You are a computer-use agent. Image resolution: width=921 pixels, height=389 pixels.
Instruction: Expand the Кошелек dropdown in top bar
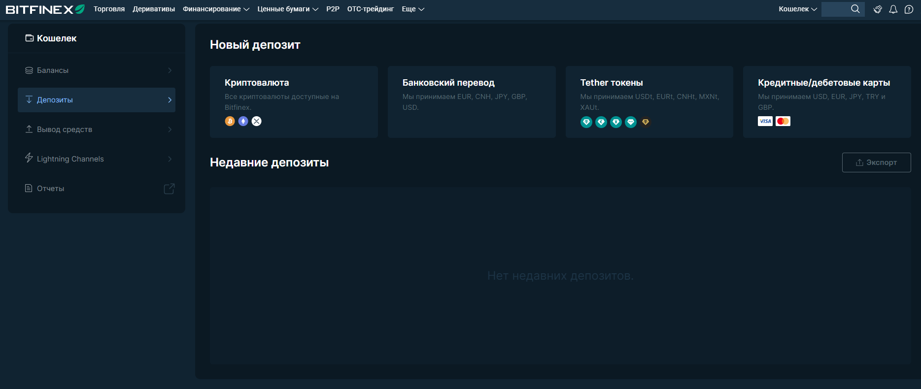pos(798,9)
